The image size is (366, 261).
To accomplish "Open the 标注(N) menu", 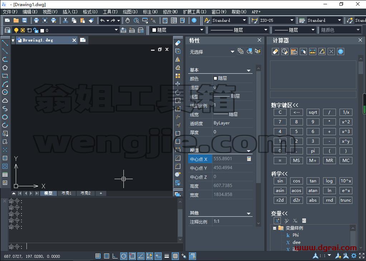I will 150,12.
